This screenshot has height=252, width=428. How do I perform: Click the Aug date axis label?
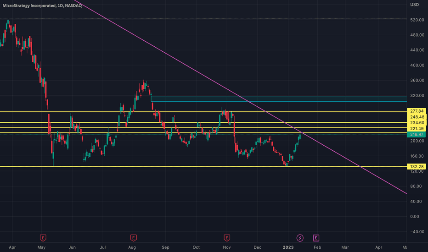[132, 247]
